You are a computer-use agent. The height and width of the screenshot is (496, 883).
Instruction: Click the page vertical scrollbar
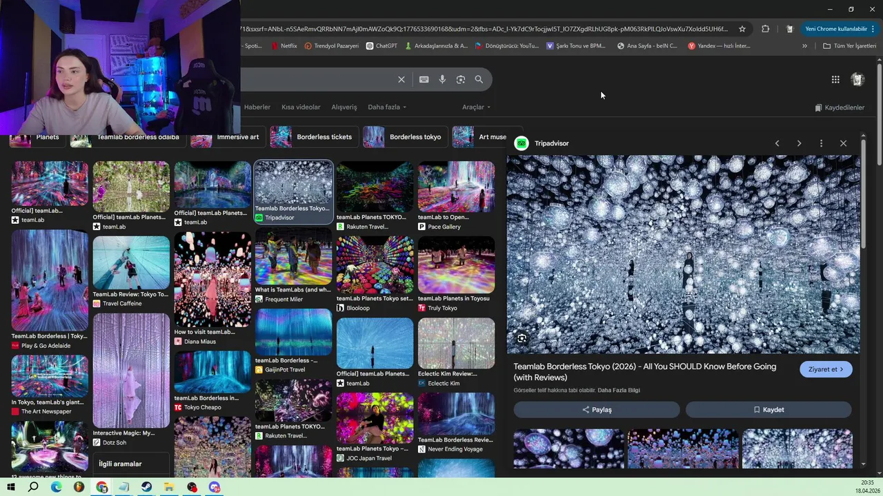(x=879, y=114)
